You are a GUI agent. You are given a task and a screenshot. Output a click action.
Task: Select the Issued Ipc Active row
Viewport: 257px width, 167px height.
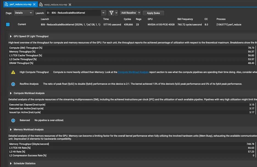132,112
